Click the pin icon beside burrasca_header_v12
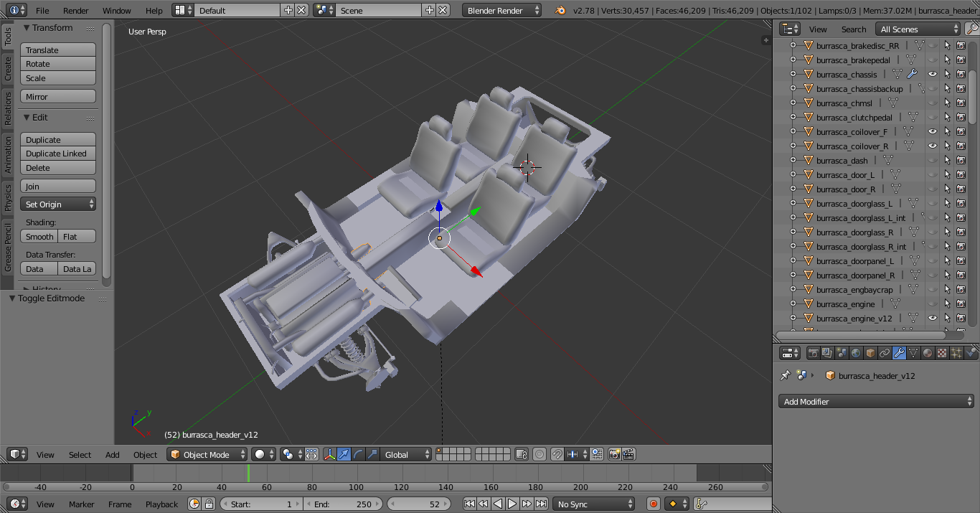 pyautogui.click(x=785, y=375)
